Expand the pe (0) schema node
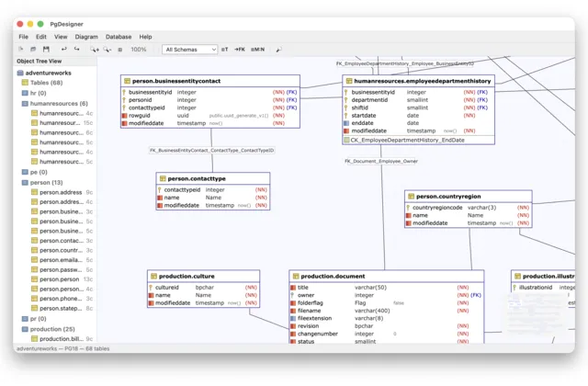 35,172
